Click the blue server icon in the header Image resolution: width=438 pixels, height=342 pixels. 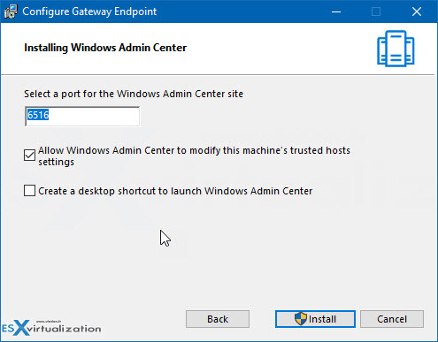click(396, 49)
